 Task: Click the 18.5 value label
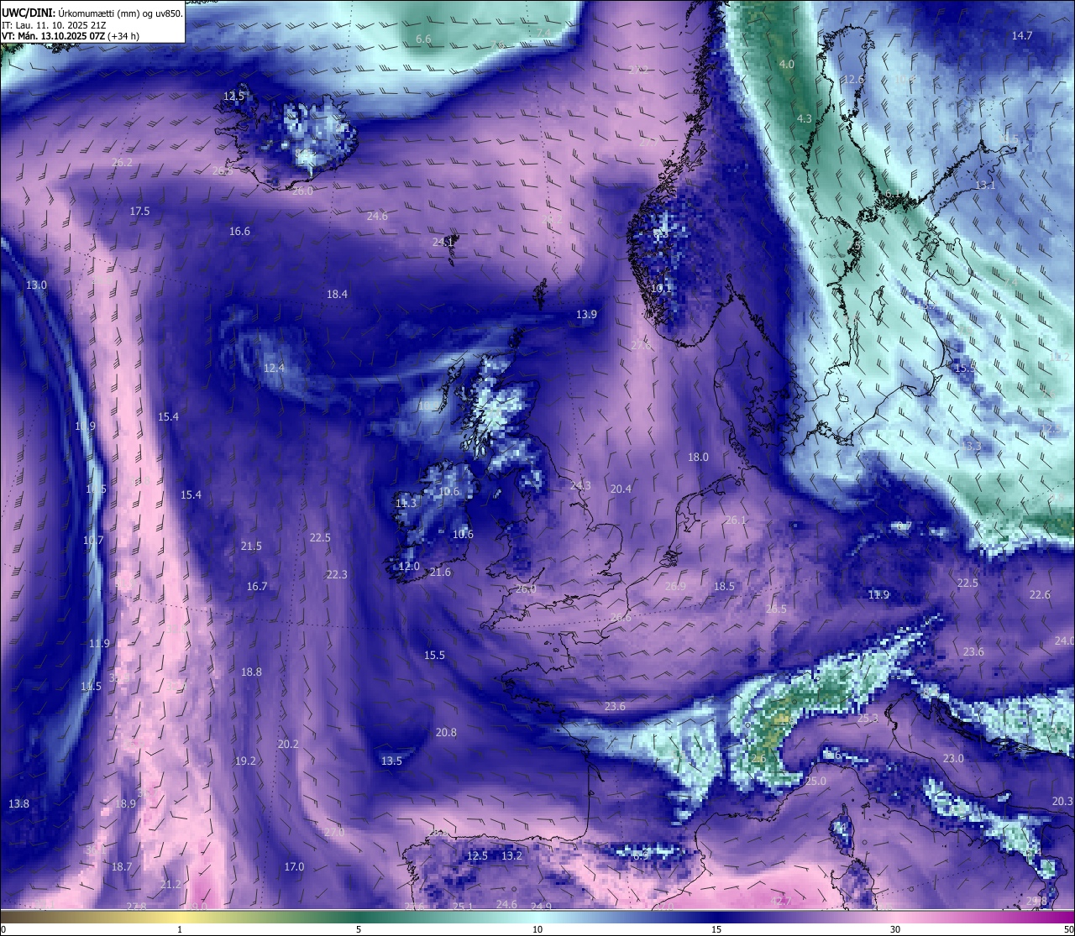coord(724,586)
